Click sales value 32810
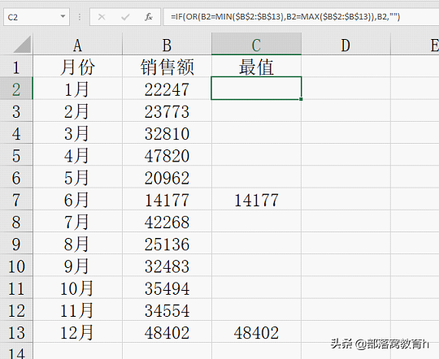Screen dimensions: 439x359 (167, 133)
